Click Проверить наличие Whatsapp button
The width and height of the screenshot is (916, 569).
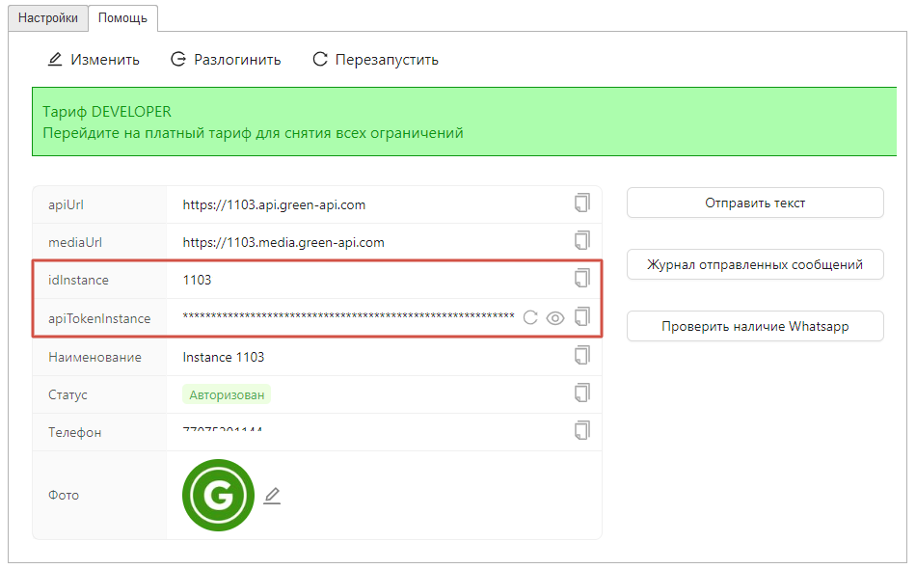click(x=755, y=326)
